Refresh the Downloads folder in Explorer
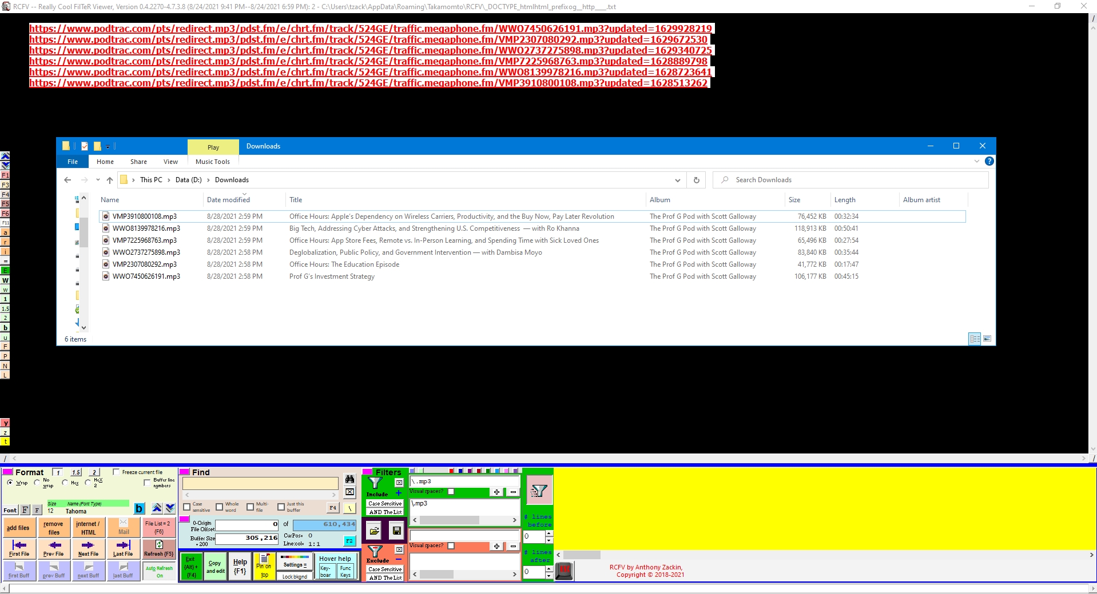1097x594 pixels. 696,180
